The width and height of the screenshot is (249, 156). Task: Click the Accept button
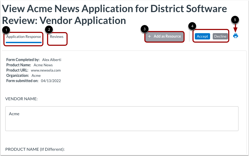(x=202, y=36)
